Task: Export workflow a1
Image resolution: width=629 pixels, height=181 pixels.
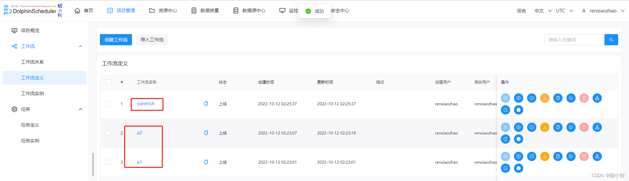Action: point(505,168)
